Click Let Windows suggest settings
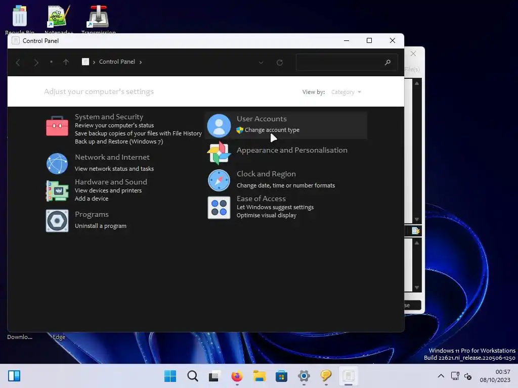The height and width of the screenshot is (388, 518). (x=275, y=207)
